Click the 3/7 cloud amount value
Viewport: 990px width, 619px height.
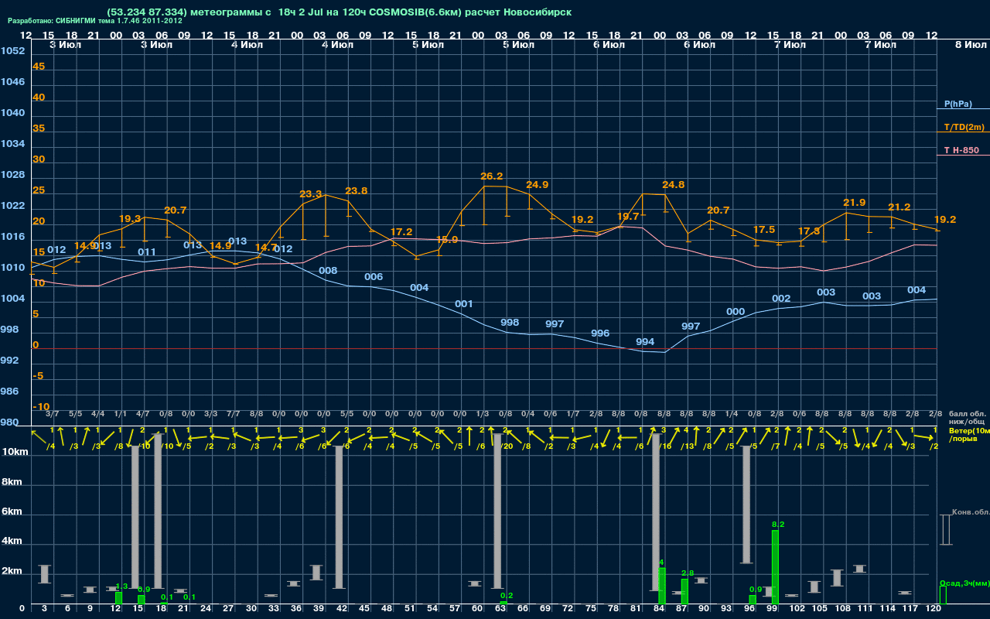[x=53, y=414]
